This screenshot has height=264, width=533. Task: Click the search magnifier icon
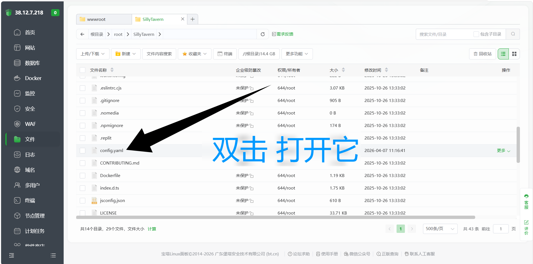(x=513, y=34)
